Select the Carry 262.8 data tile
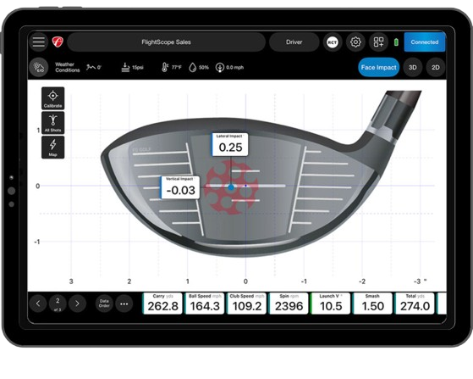 click(x=162, y=304)
